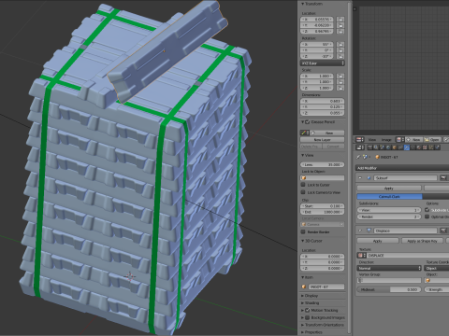Open the Object properties tab icon
The width and height of the screenshot is (449, 336).
pos(395,147)
